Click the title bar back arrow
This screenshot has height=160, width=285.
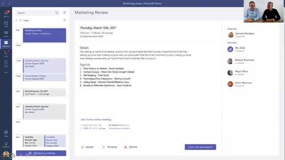3,4
